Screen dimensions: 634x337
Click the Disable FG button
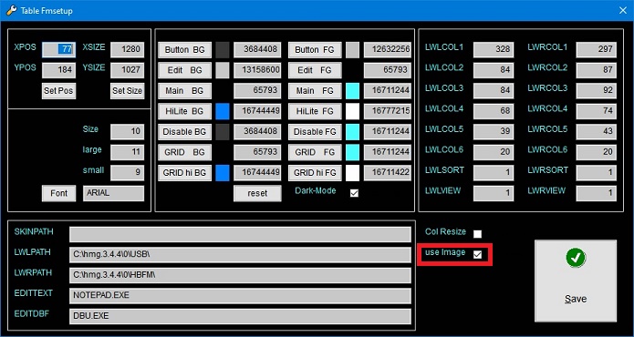315,132
